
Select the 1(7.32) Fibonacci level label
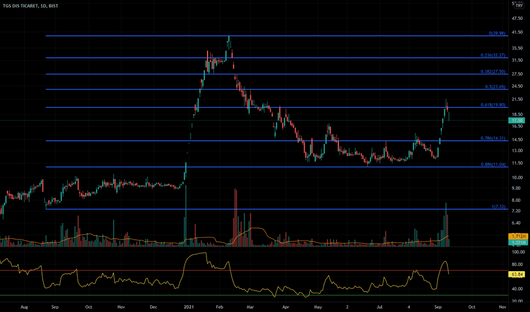coord(498,206)
